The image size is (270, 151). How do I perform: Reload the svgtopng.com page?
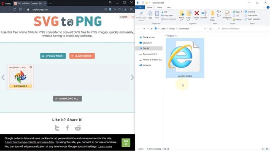15,9
